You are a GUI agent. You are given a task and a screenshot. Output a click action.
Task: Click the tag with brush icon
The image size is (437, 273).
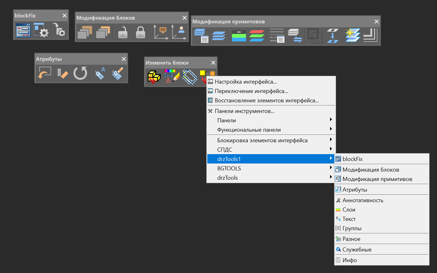pos(118,74)
